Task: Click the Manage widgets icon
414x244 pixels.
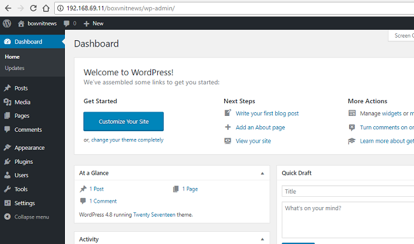Action: [x=352, y=113]
